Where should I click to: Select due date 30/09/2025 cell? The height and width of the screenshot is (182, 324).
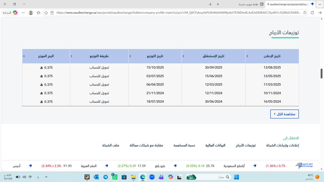pos(214,67)
